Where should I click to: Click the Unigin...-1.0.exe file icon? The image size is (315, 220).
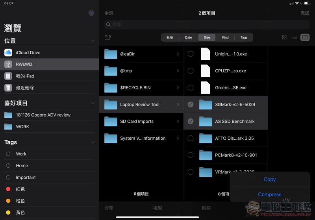point(206,54)
